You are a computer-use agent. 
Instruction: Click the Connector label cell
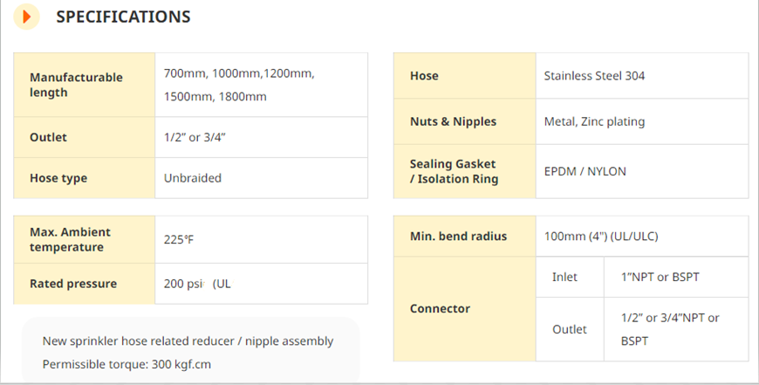465,309
